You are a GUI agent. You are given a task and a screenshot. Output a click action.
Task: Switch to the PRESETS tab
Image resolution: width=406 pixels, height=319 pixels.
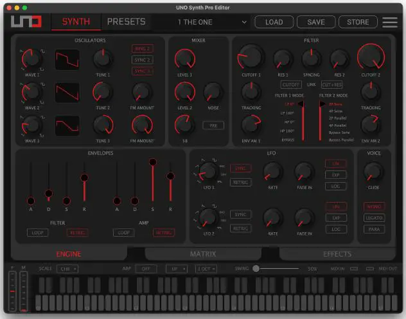pyautogui.click(x=127, y=22)
